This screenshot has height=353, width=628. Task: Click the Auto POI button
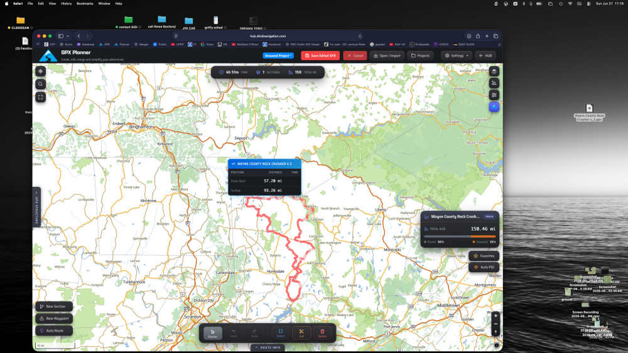[484, 267]
